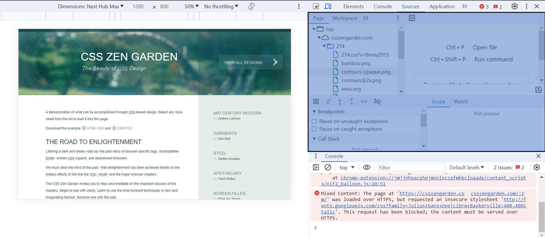The image size is (545, 238).
Task: Edit the viewport height field 800
Action: click(x=164, y=6)
